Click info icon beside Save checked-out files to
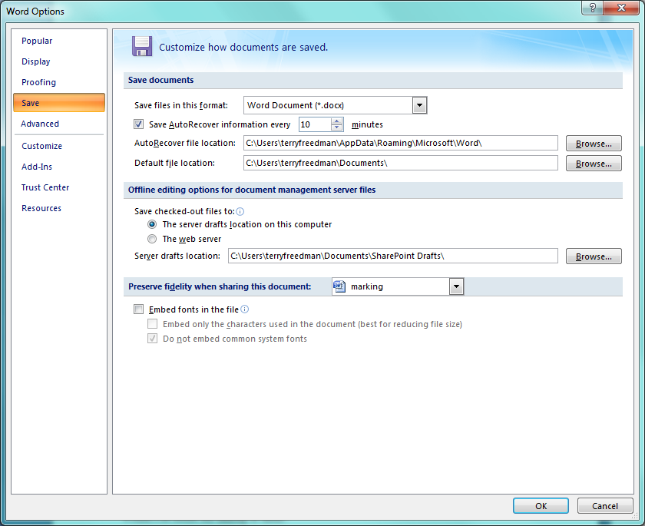645x526 pixels. (x=240, y=211)
